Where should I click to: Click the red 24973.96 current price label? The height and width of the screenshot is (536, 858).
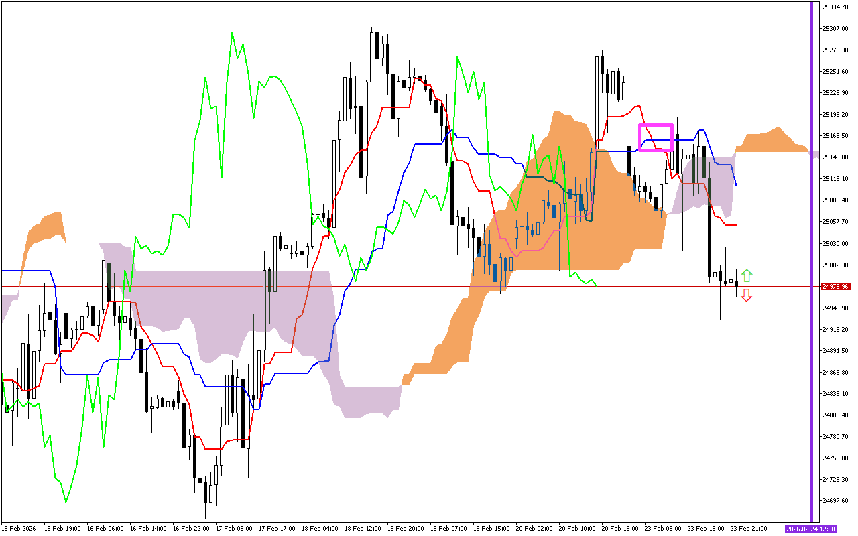coord(835,287)
